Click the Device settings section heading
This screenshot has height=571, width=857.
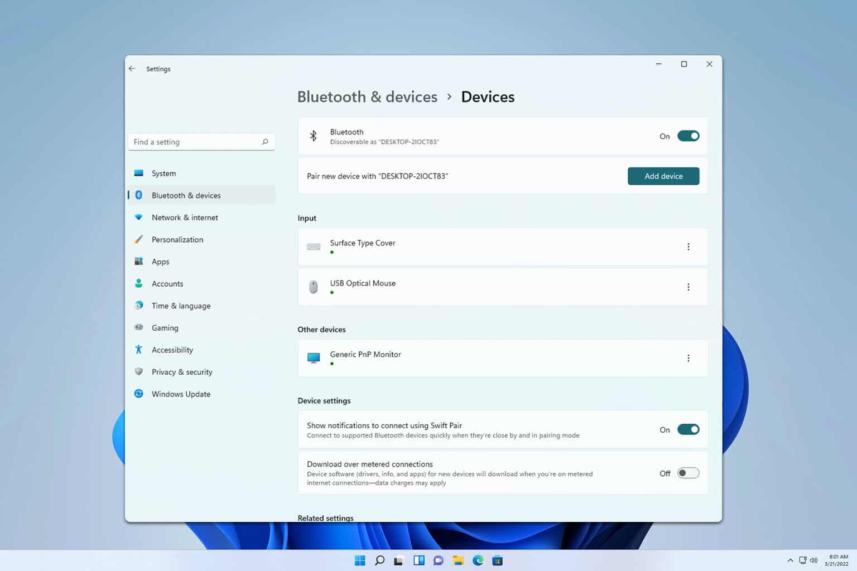324,401
